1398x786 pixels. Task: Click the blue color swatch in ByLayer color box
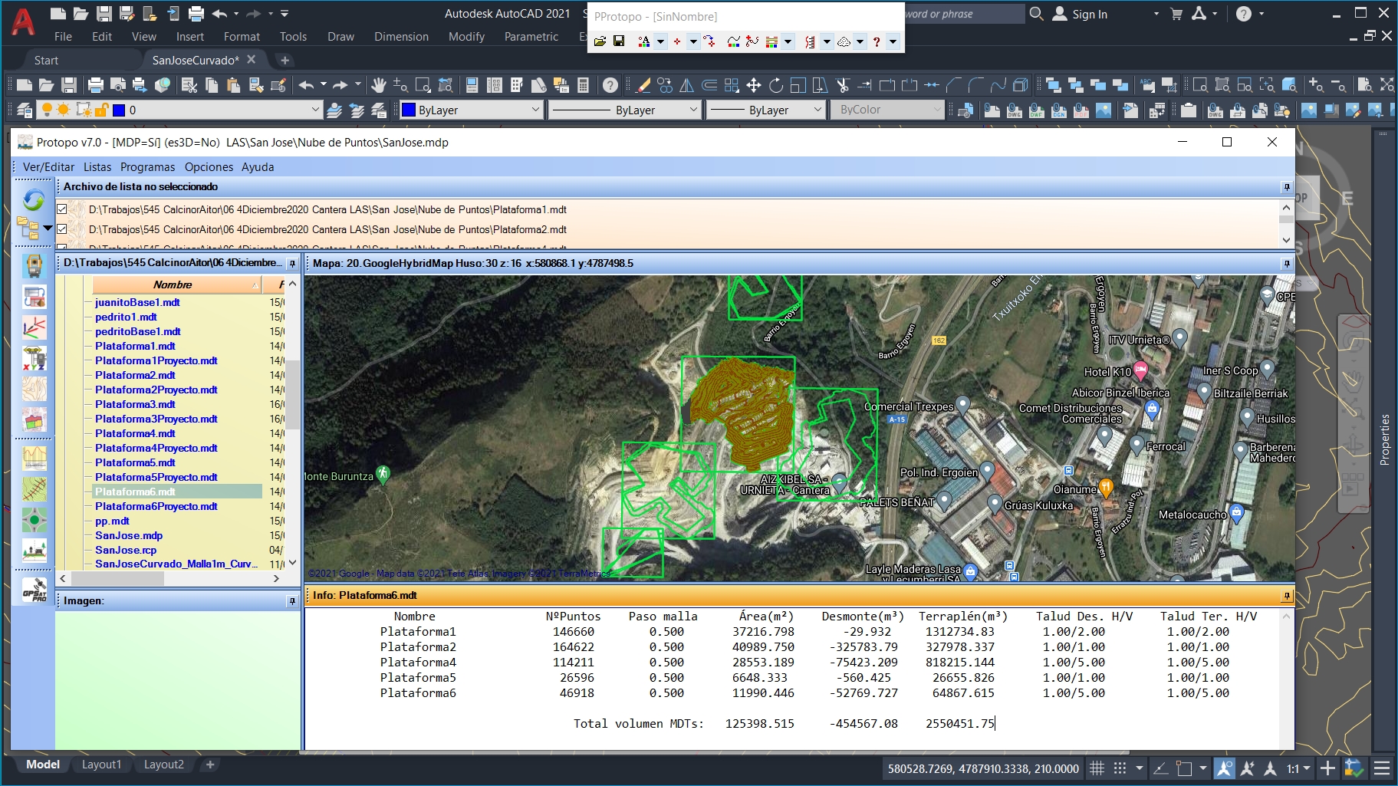pos(409,110)
